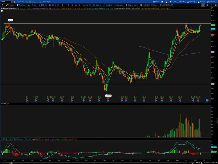Click the zoom out magnifier icon
218x164 pixels.
click(192, 163)
